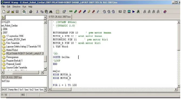Select the Proposal_Surat2 folder
Screen dimensions: 181x100
pos(14,64)
